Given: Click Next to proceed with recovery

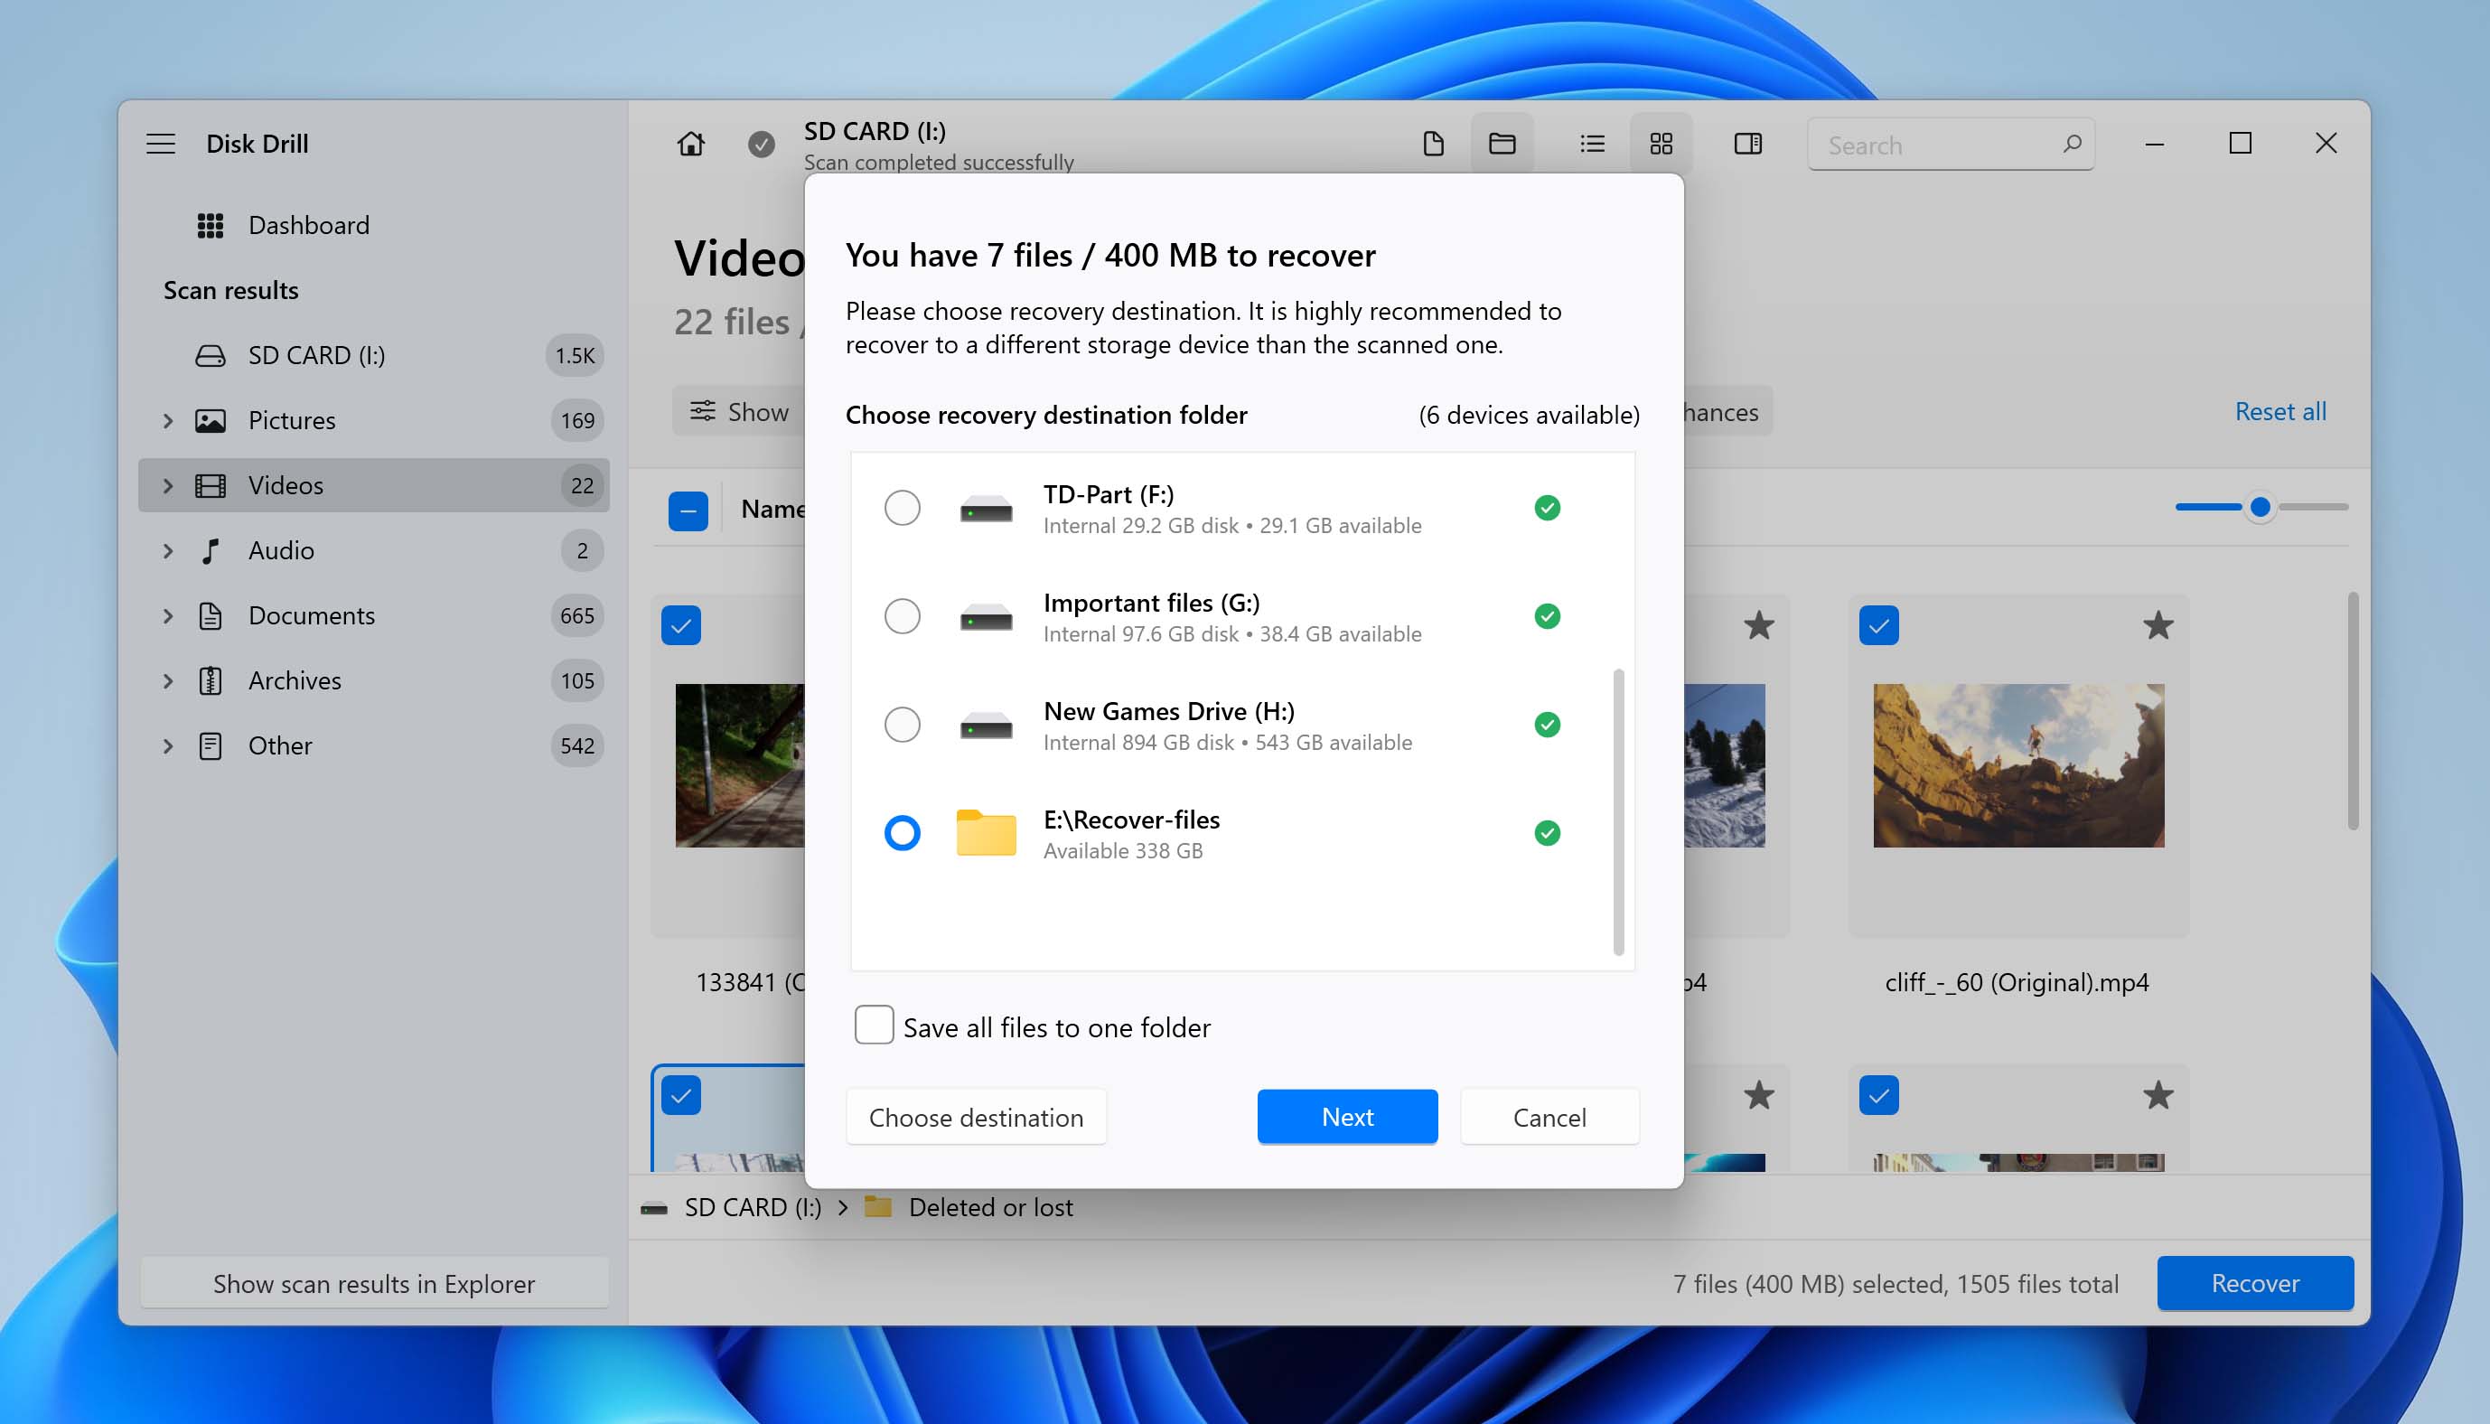Looking at the screenshot, I should pyautogui.click(x=1346, y=1116).
